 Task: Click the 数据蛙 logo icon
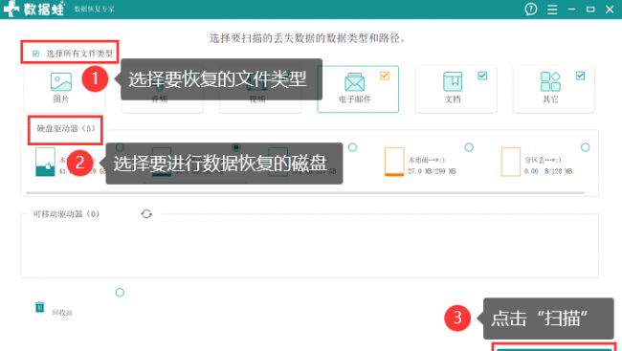[11, 9]
